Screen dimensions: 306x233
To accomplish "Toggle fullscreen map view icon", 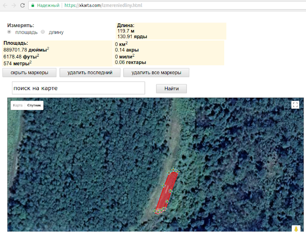I will coord(295,105).
